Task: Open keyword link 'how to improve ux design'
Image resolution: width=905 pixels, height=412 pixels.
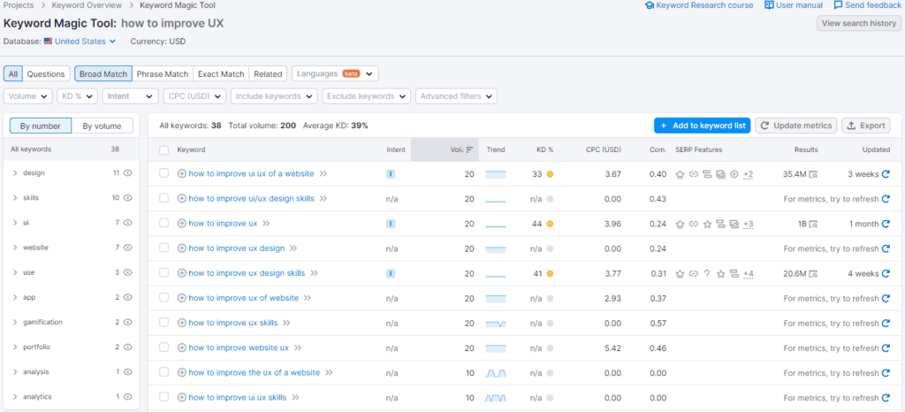Action: click(x=237, y=248)
